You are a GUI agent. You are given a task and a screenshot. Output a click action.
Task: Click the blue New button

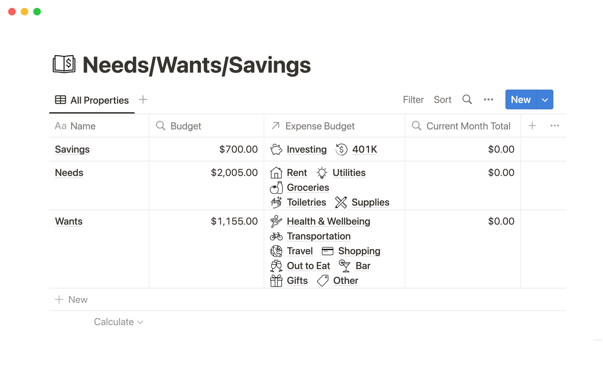[520, 100]
